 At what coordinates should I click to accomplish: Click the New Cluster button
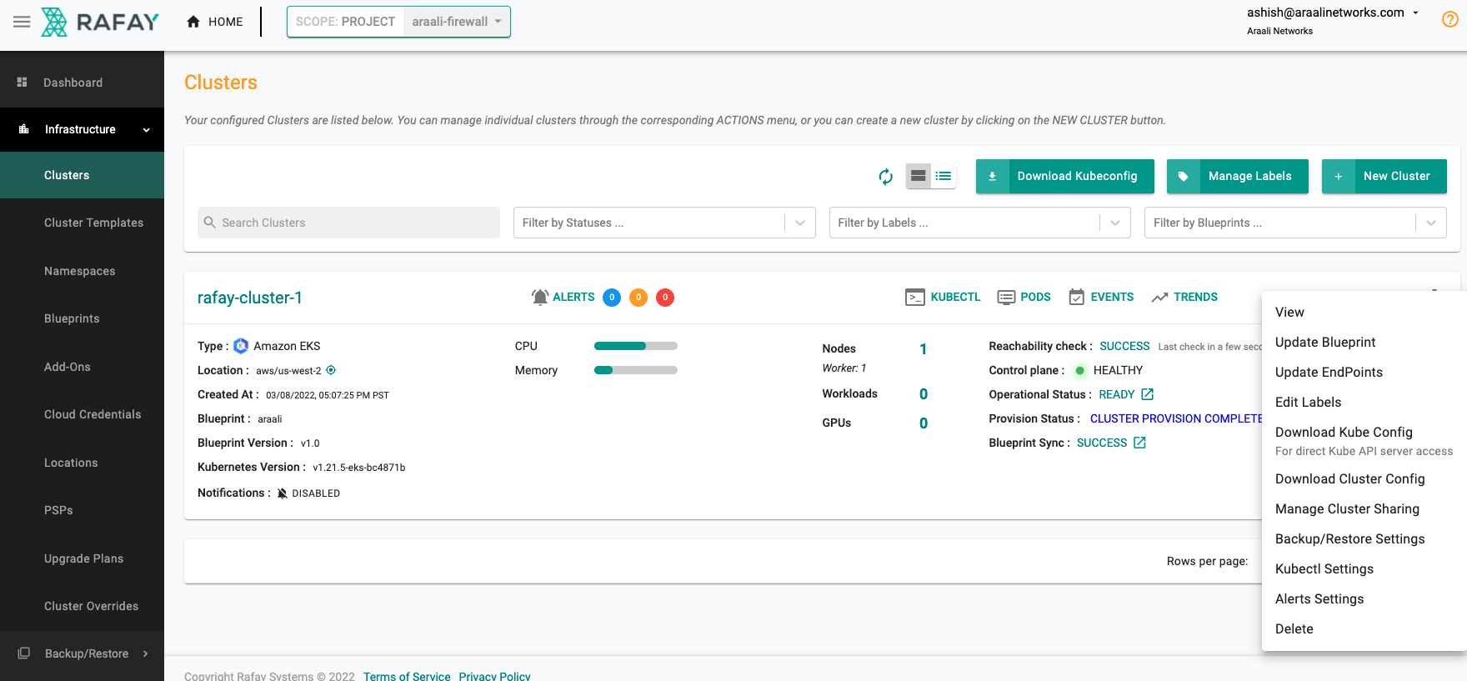1384,176
